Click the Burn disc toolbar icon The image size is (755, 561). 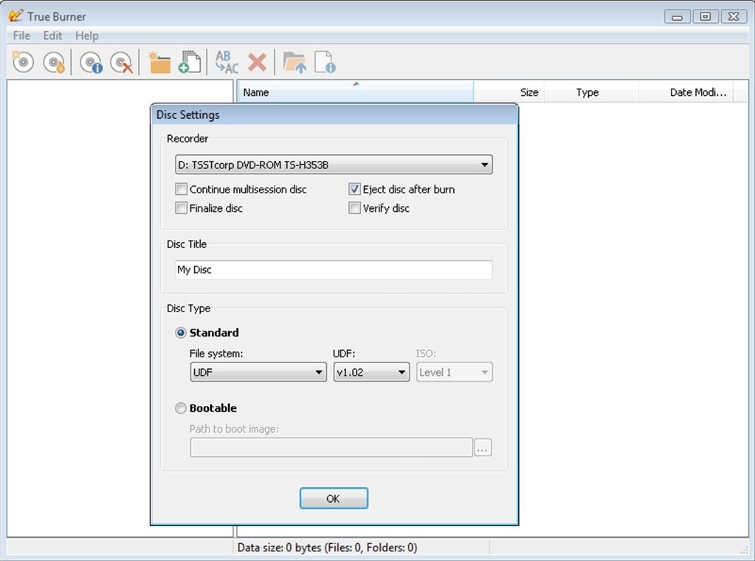click(x=54, y=62)
